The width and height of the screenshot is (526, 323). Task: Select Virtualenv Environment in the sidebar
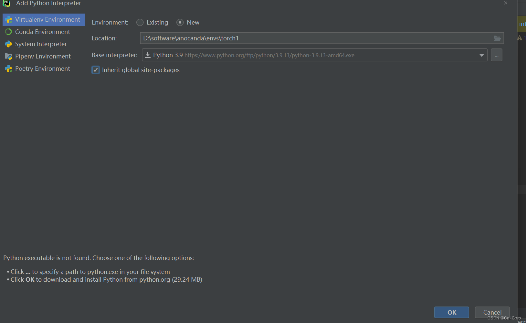[44, 20]
